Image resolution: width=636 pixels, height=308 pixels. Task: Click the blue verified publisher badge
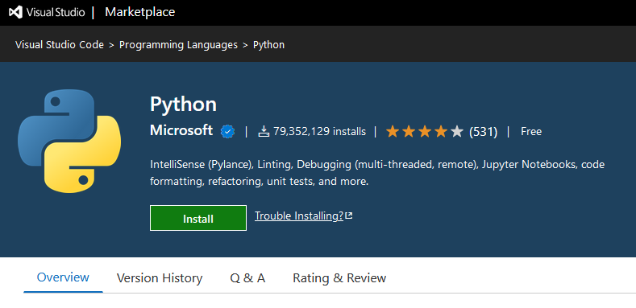tap(227, 132)
